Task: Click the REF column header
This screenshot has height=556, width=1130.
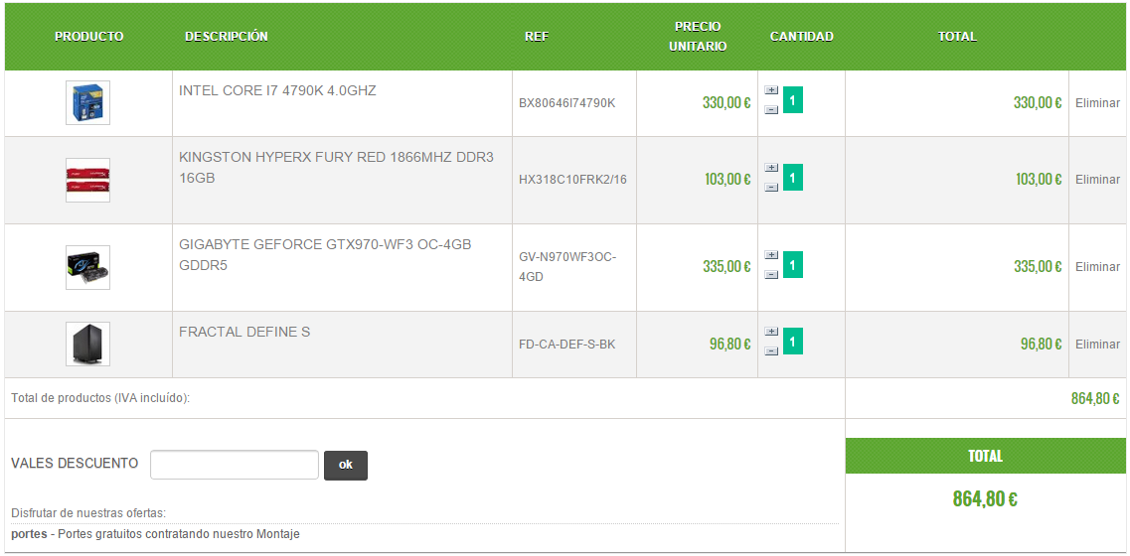Action: [537, 37]
